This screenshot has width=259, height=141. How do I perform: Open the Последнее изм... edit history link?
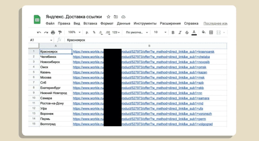215,23
